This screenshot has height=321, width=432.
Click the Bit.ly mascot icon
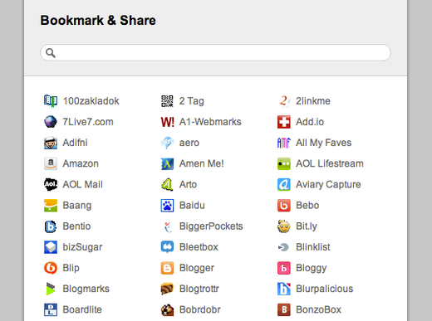pos(284,226)
